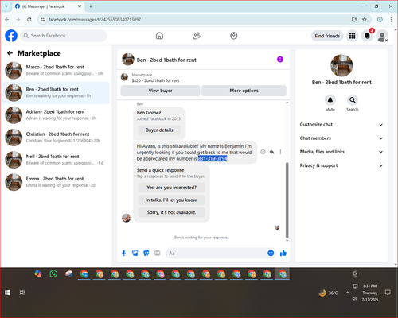Expand Chat members section

click(x=341, y=138)
